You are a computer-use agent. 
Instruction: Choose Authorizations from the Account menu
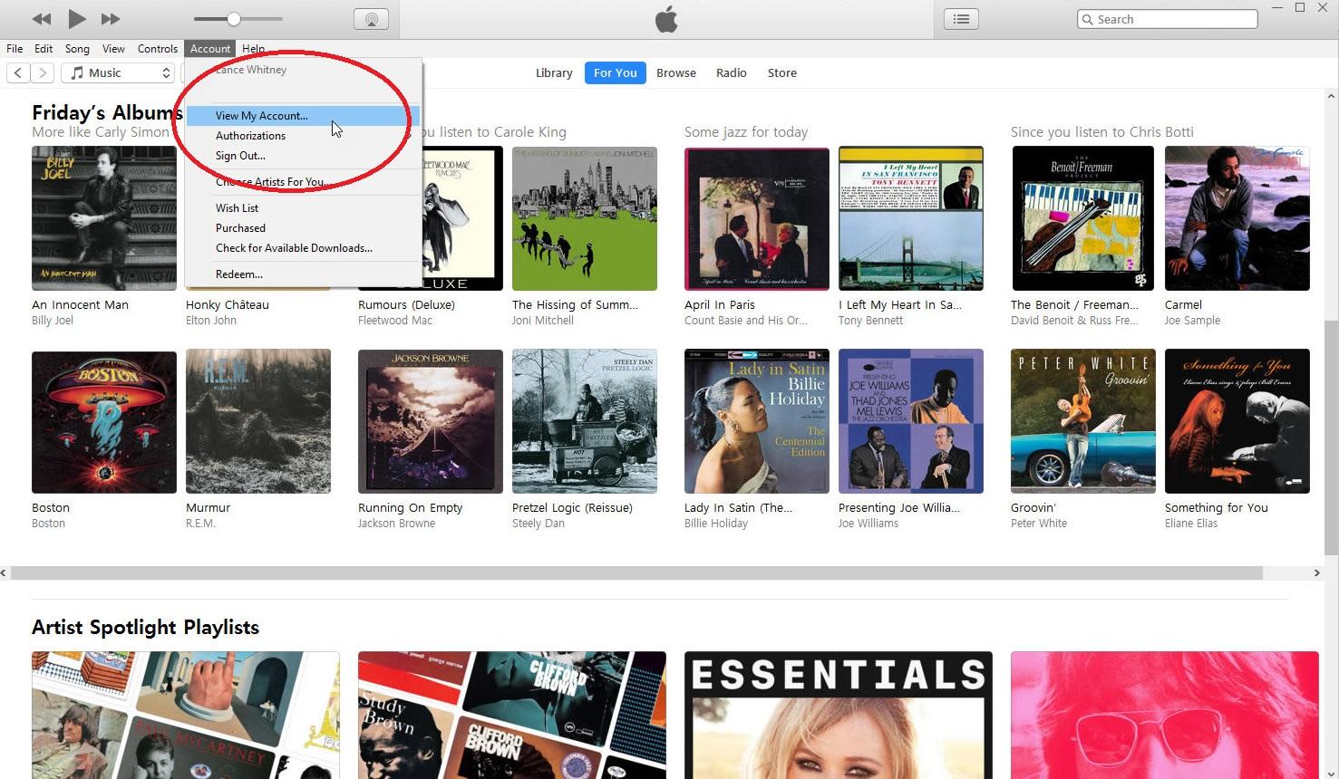click(250, 136)
